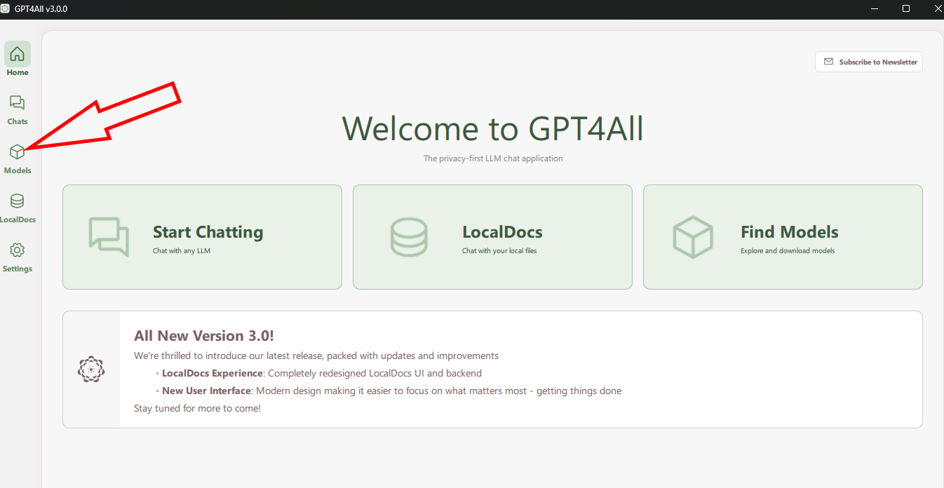
Task: Open the Chats sidebar icon
Action: pos(18,103)
